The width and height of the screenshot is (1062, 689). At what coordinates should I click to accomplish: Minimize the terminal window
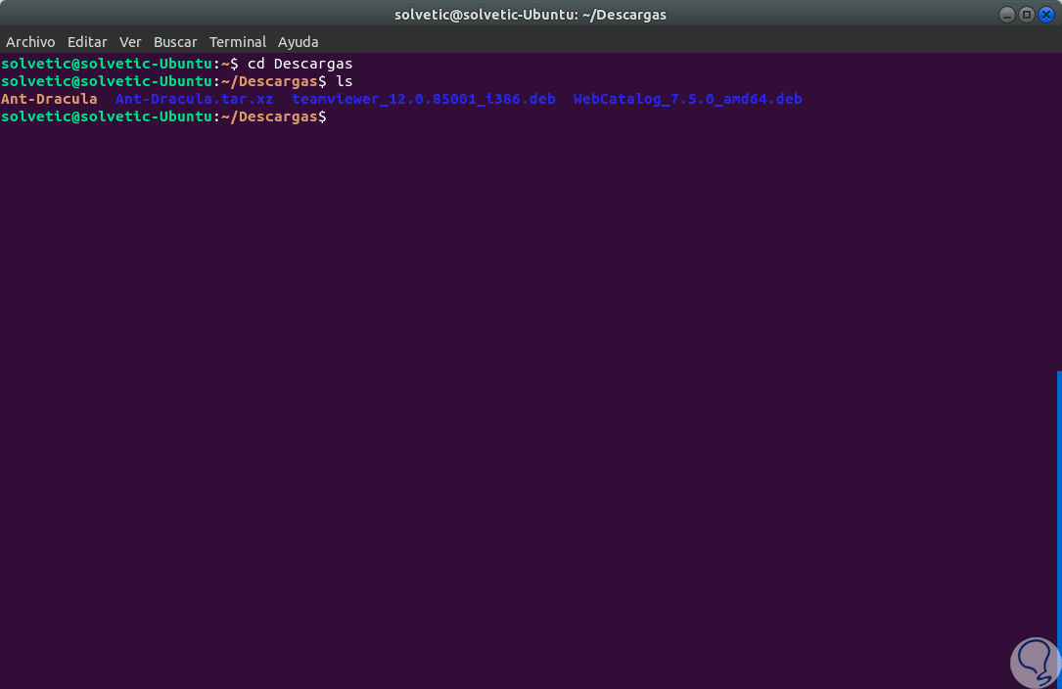[1007, 15]
